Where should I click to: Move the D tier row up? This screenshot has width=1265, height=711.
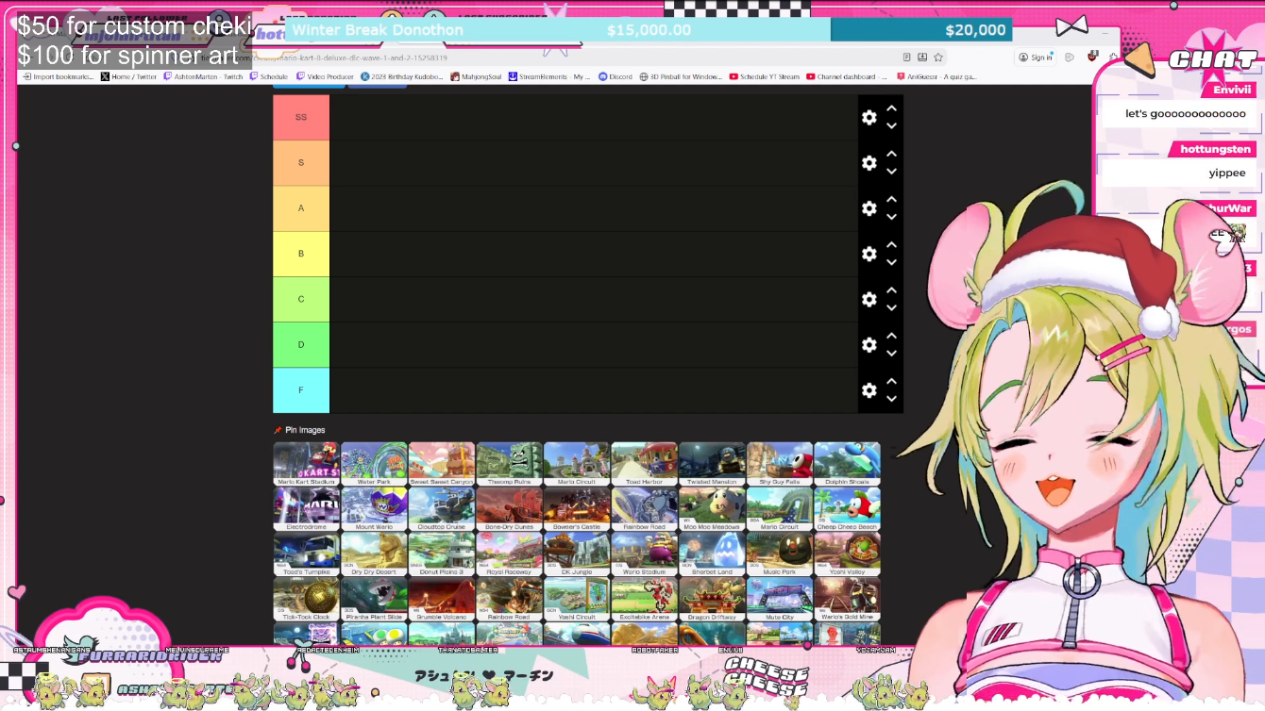(x=891, y=337)
